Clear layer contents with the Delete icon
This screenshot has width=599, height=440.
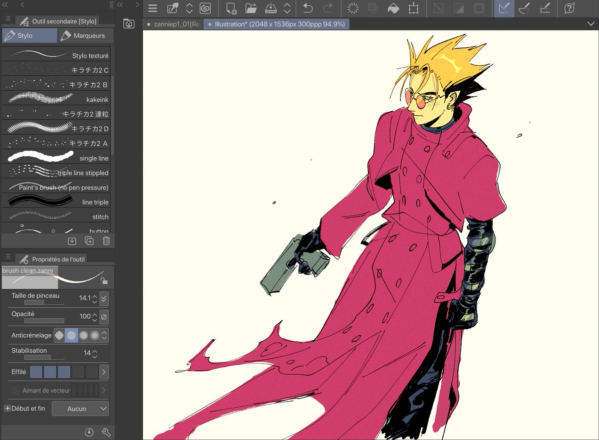click(353, 8)
